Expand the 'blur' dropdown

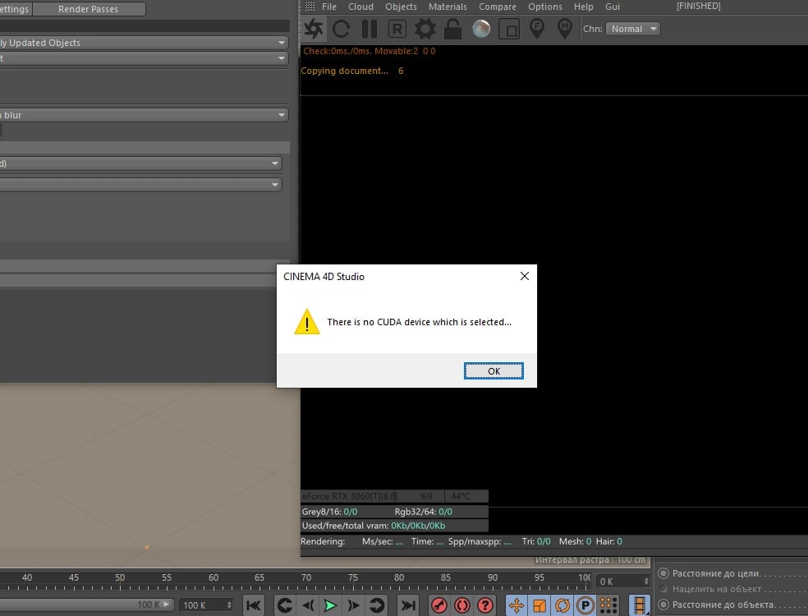(143, 114)
